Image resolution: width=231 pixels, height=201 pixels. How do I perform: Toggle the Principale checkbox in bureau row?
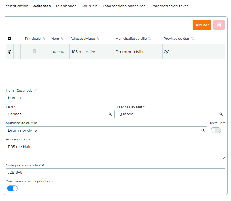click(x=34, y=51)
